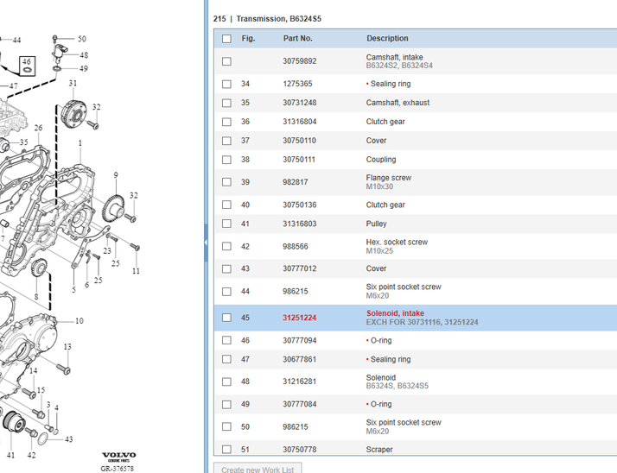Click callout number 10 on the diagram
617x473 pixels.
coord(79,321)
